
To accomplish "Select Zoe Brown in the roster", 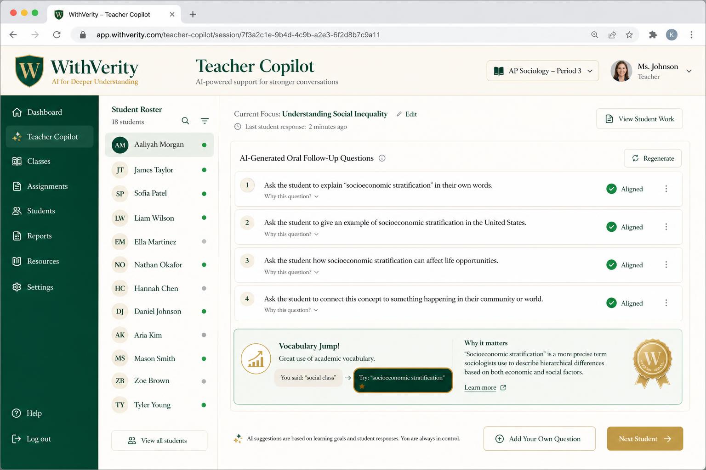I will 159,381.
